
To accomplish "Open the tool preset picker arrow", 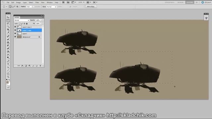I will pyautogui.click(x=6, y=7).
